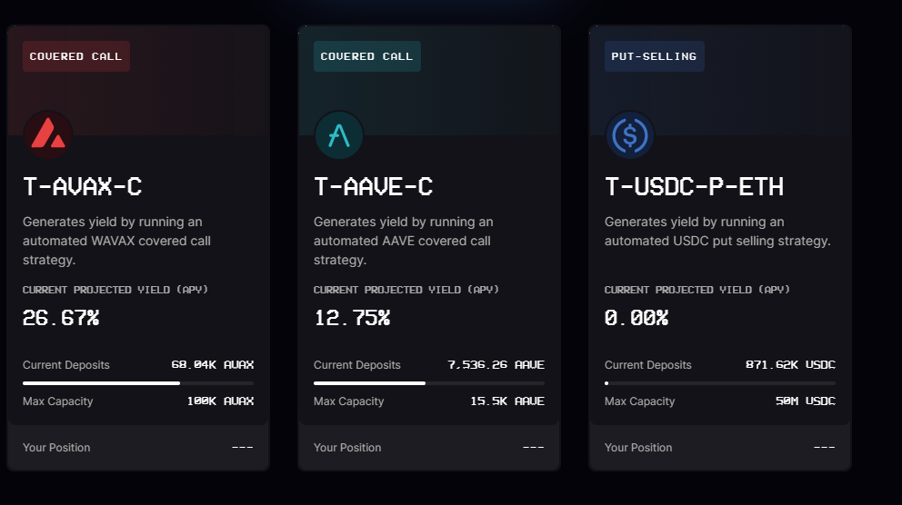Click the teal AAVE token icon

339,135
